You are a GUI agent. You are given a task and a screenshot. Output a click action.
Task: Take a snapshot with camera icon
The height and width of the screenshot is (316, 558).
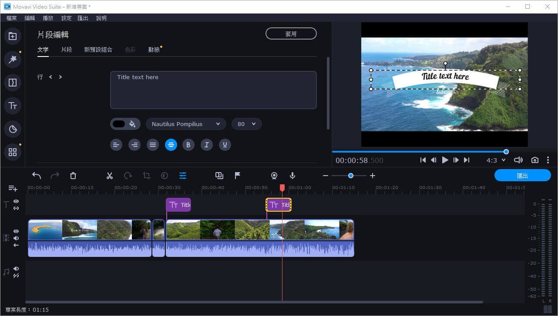(535, 160)
